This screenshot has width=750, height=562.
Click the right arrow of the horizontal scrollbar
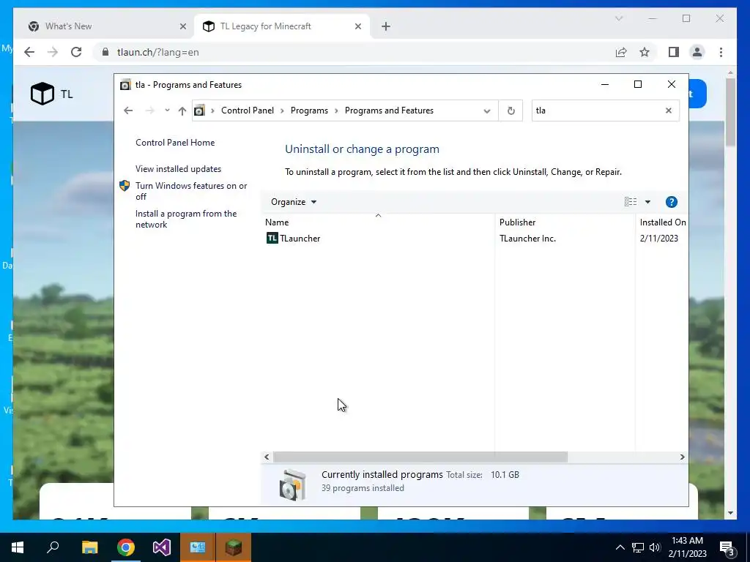click(682, 457)
